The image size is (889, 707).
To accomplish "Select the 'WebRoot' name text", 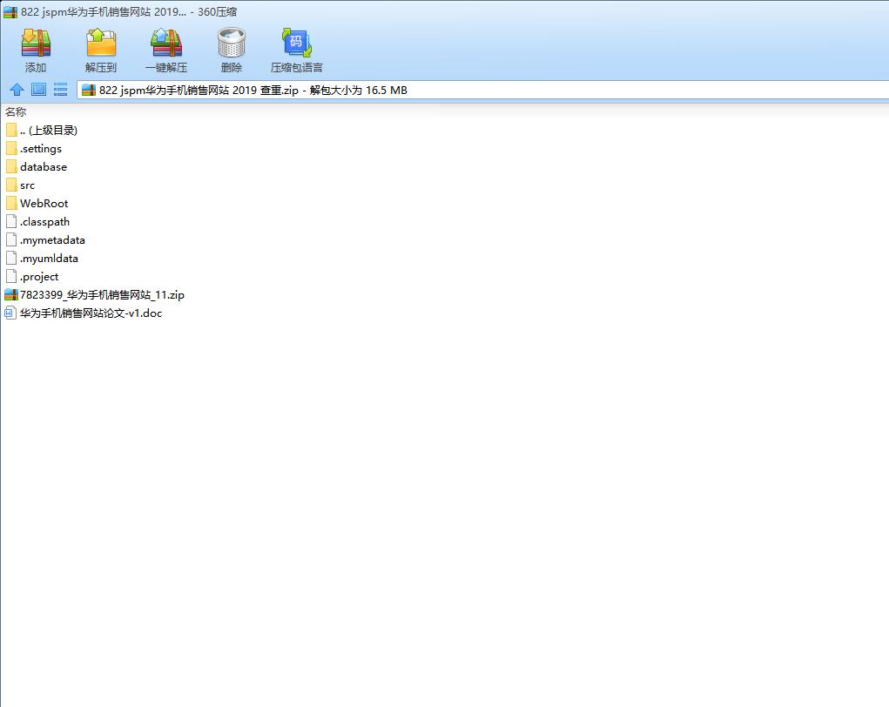I will [x=44, y=203].
